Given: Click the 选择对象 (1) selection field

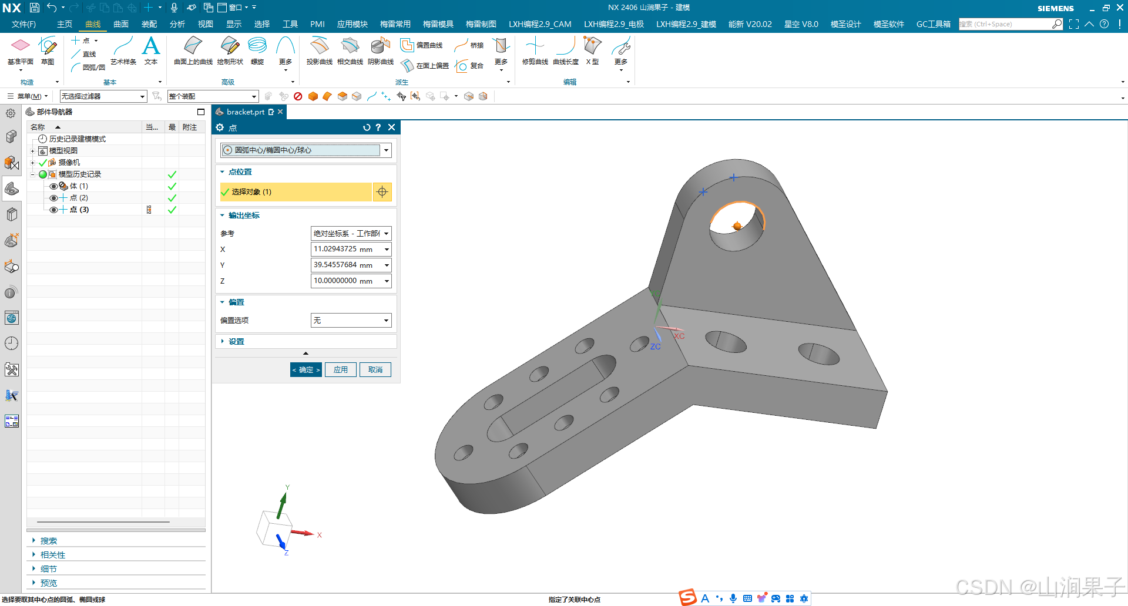Looking at the screenshot, I should [x=296, y=192].
